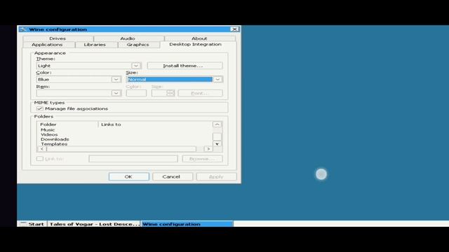Click the item Size spinner arrows
The image size is (449, 252).
(170, 93)
